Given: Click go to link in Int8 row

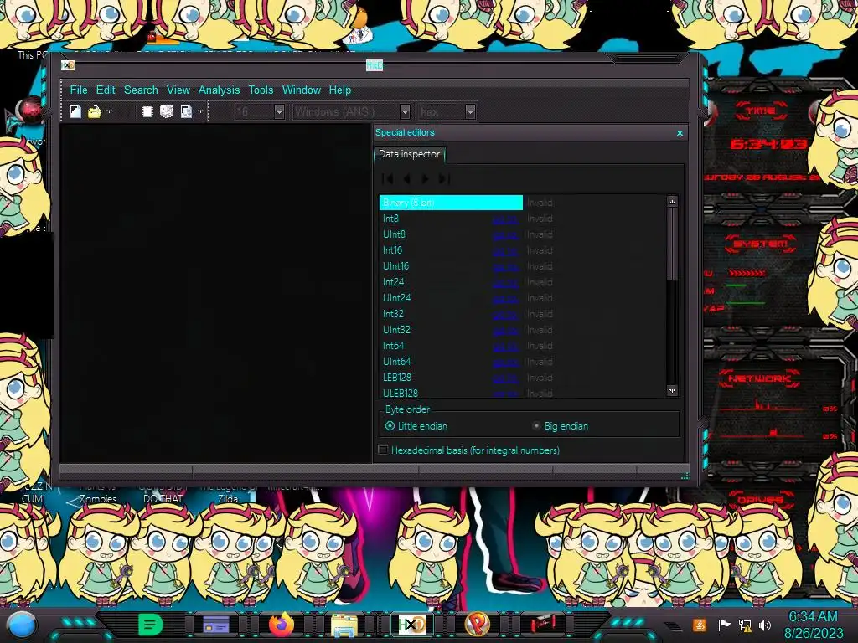Looking at the screenshot, I should click(505, 219).
